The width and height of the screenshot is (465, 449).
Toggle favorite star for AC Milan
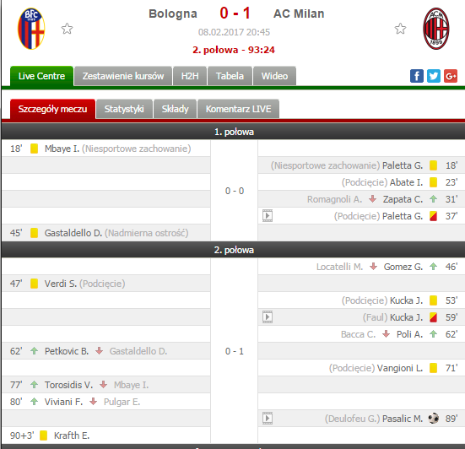(400, 29)
